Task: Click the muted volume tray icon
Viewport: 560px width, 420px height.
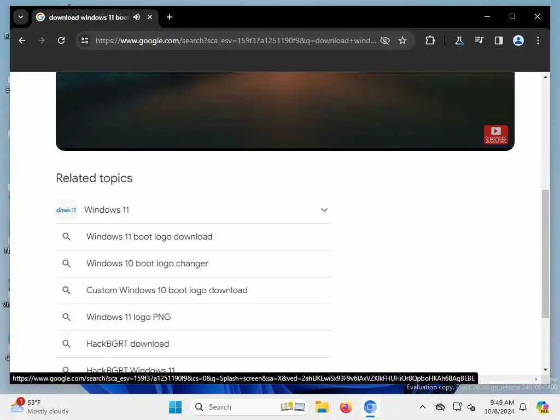Action: [x=471, y=407]
